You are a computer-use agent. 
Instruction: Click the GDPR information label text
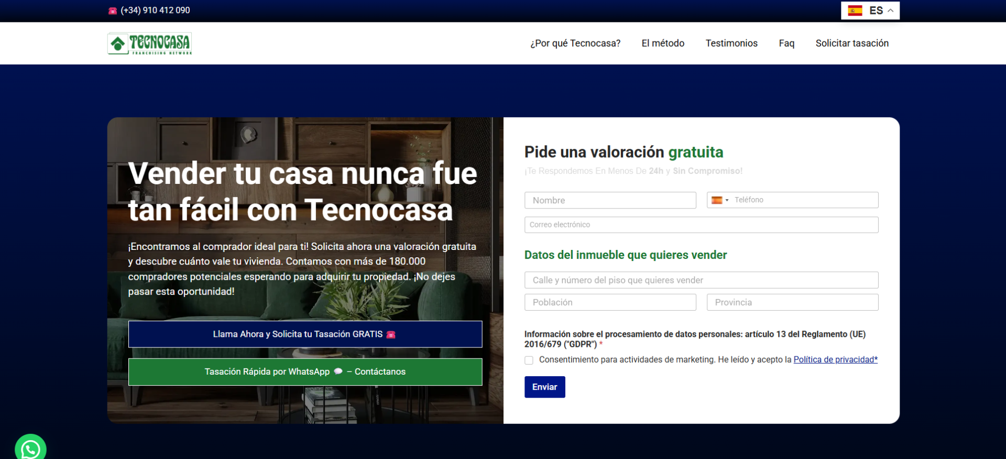[695, 339]
